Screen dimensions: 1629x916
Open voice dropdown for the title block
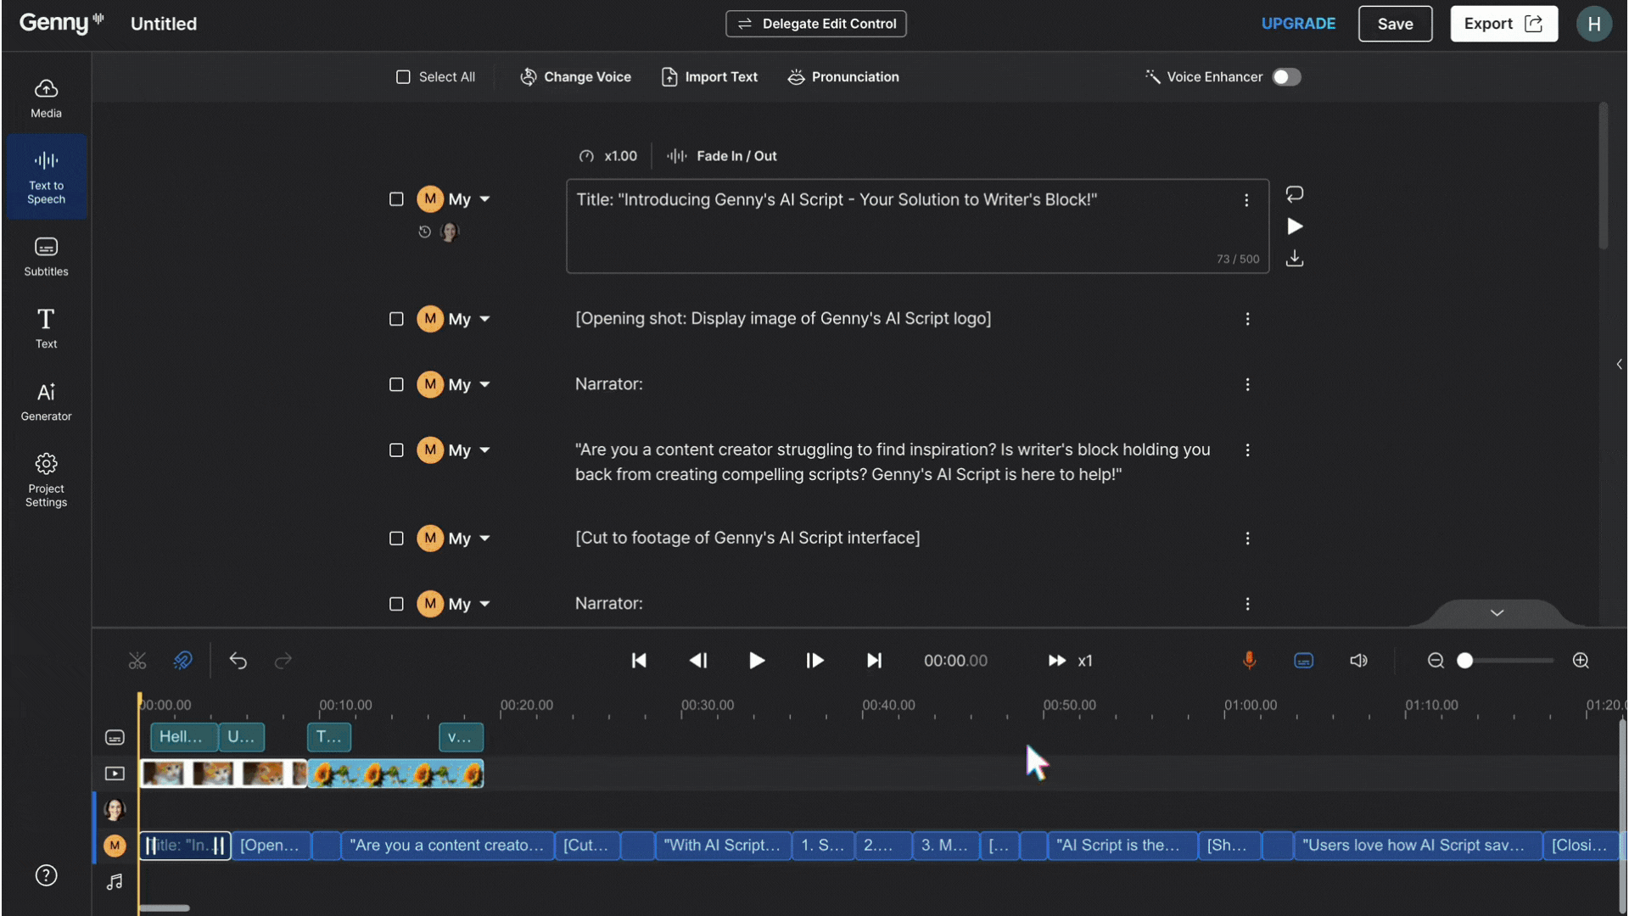click(x=484, y=199)
